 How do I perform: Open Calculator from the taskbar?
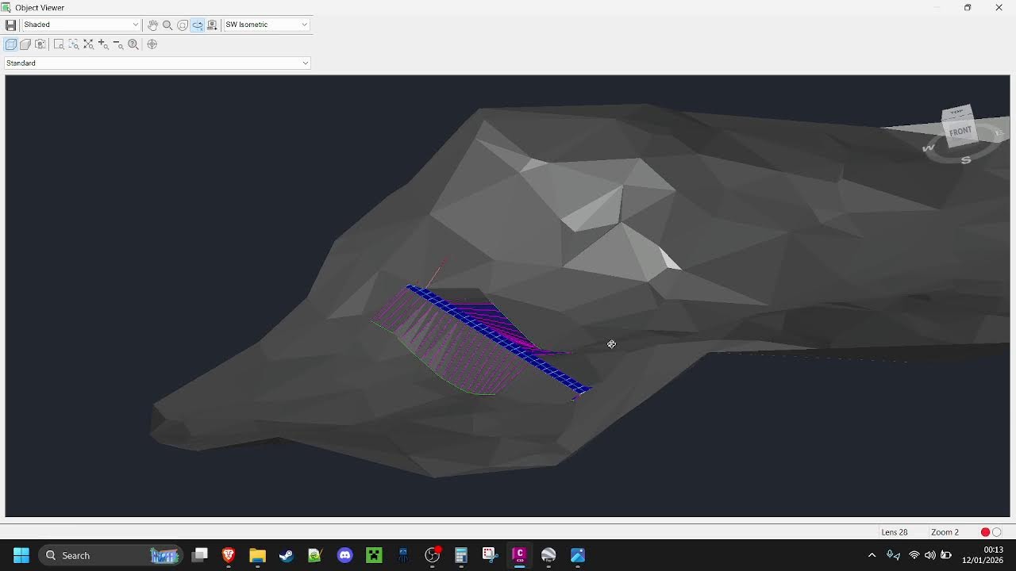461,555
